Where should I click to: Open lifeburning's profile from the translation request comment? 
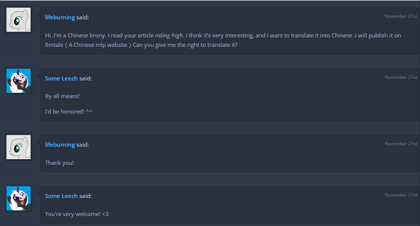60,17
